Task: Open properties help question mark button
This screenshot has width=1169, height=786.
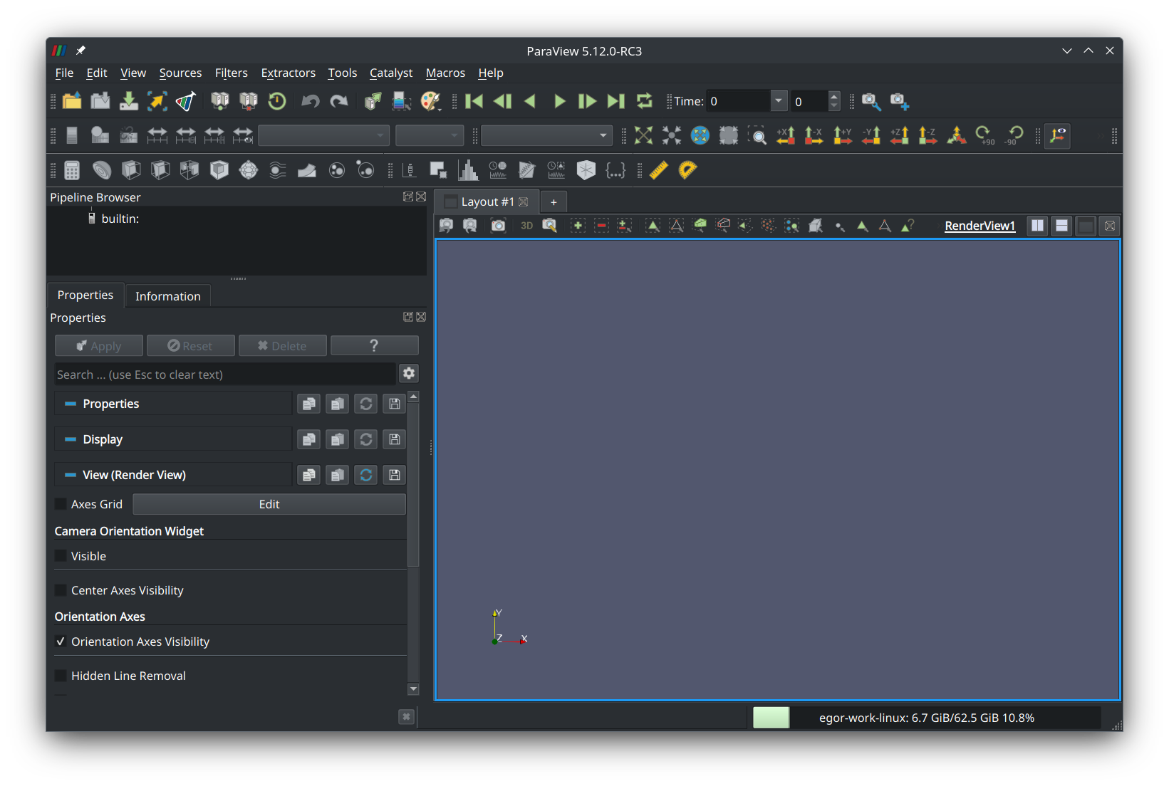Action: click(x=374, y=346)
